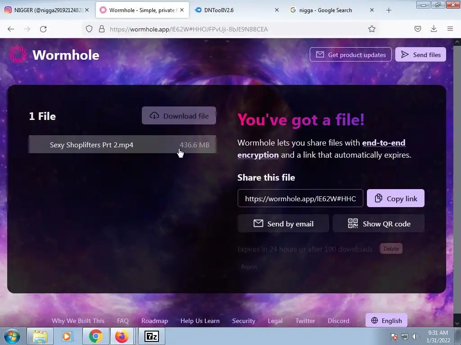
Task: Close the Instagram tab
Action: 87,10
